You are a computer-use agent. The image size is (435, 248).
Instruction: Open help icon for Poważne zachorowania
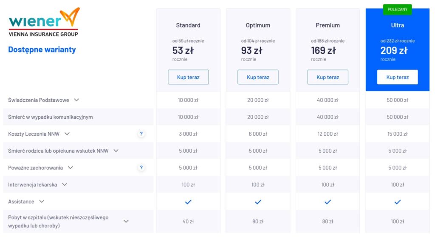tap(141, 168)
